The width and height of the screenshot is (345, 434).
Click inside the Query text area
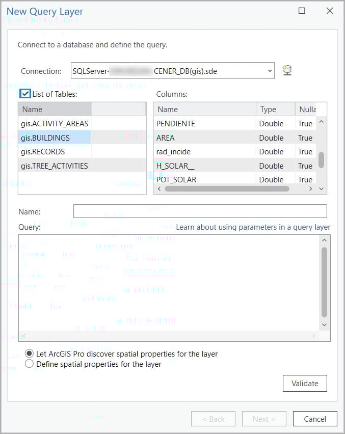[x=169, y=282]
